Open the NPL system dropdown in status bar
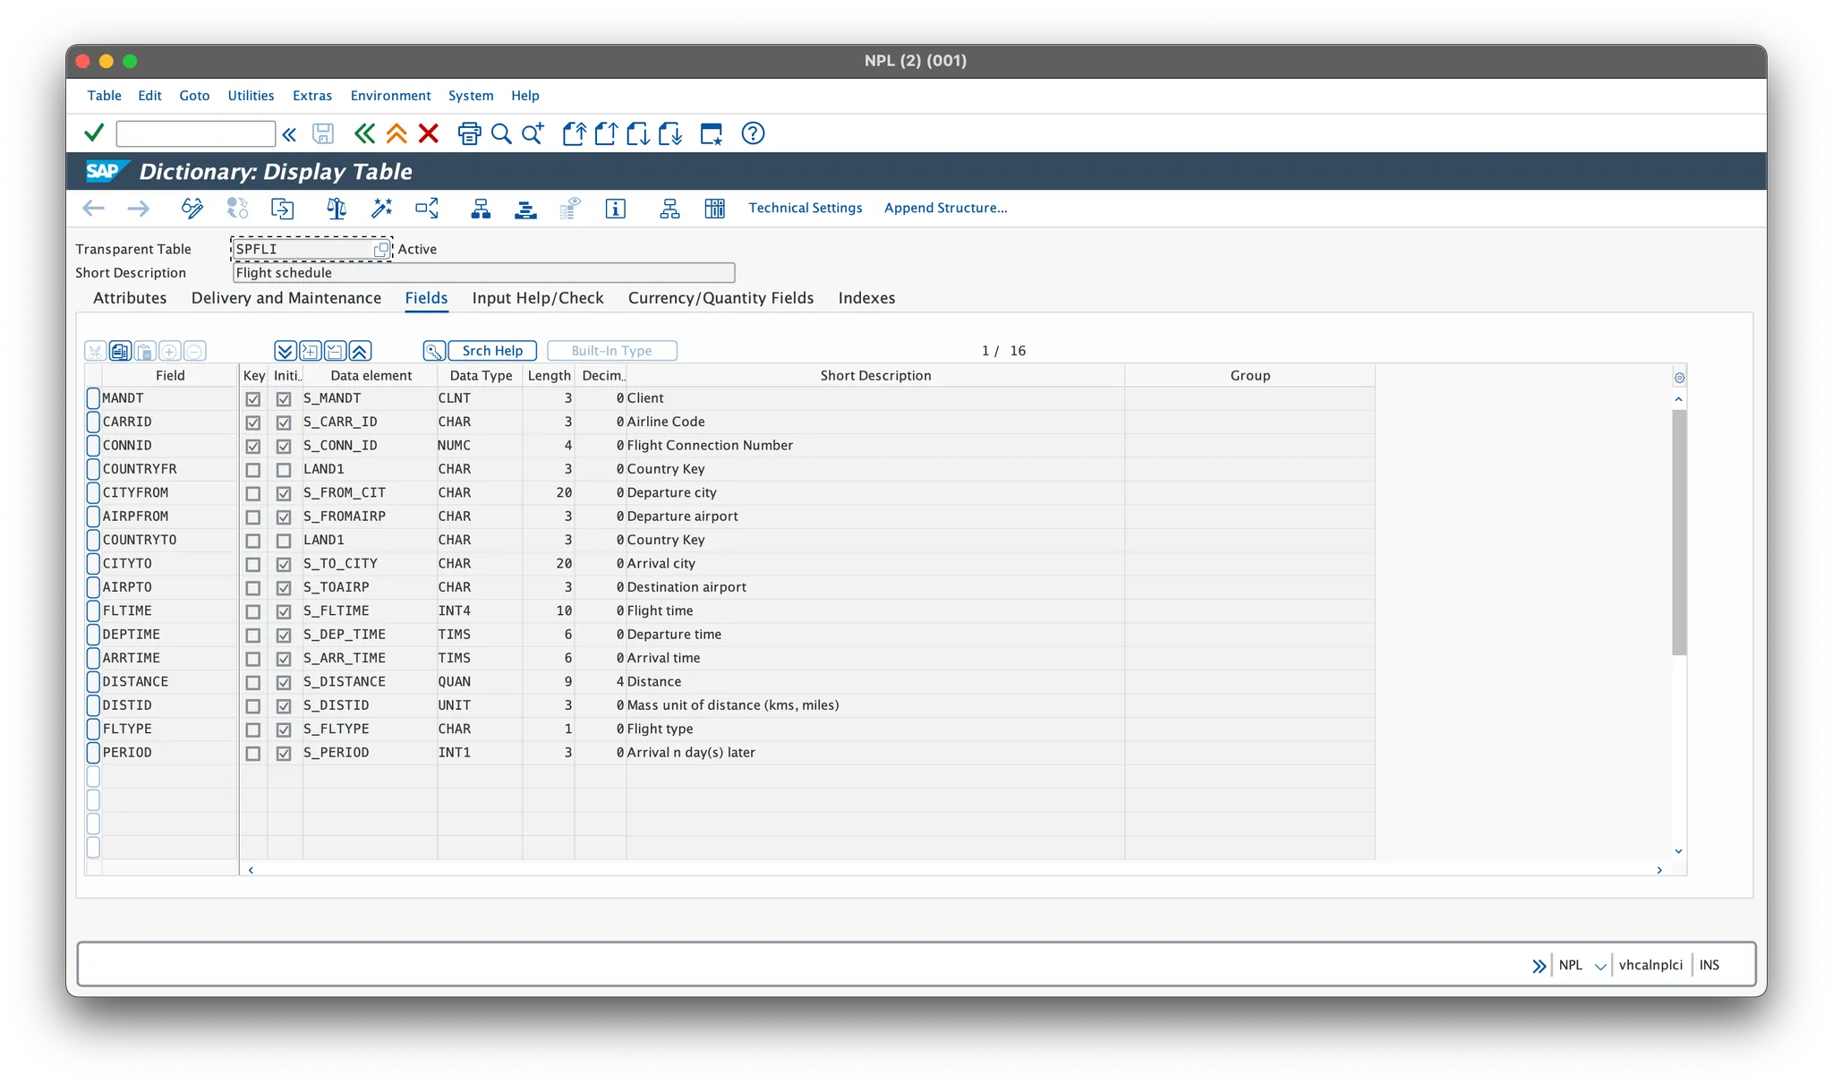1833x1084 pixels. click(1600, 966)
